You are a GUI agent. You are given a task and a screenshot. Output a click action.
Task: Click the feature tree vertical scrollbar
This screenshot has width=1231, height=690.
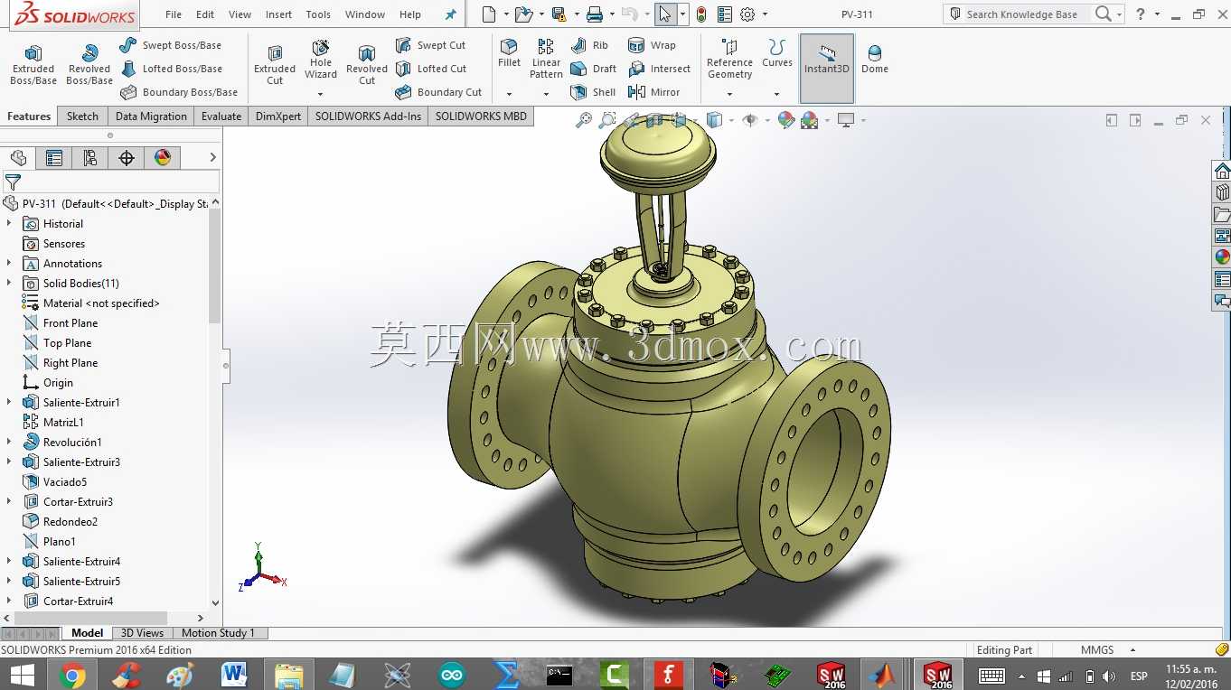[214, 266]
